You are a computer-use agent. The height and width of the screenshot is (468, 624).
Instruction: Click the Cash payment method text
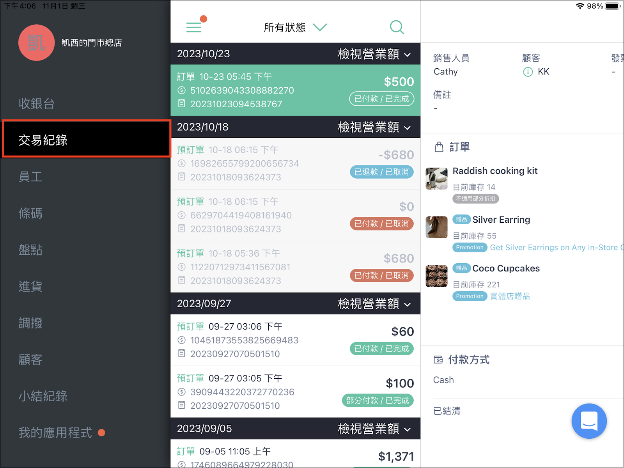[443, 380]
